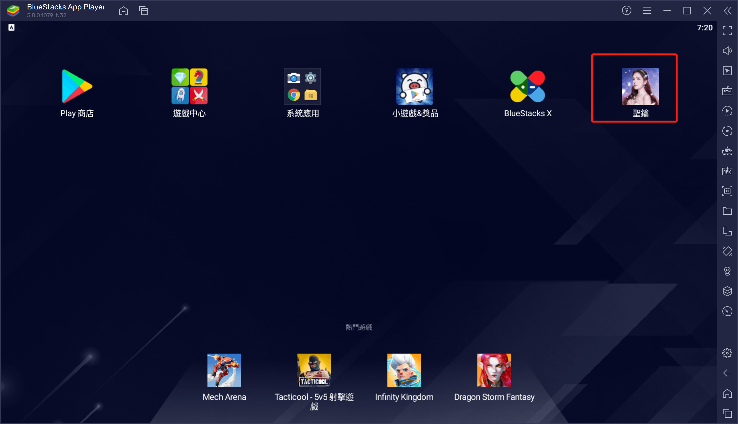Adjust volume from sidebar speaker icon
Screen dimensions: 738x424
[727, 51]
